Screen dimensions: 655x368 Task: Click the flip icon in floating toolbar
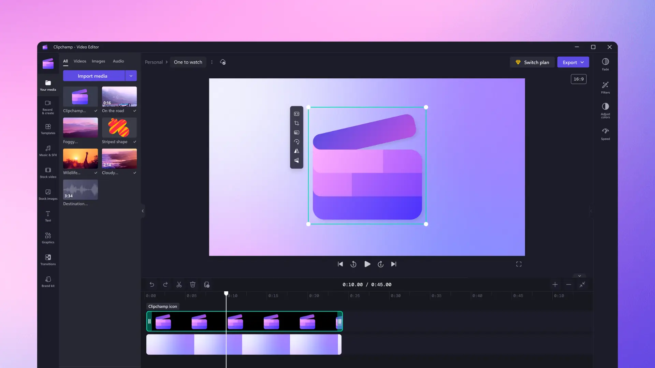(296, 151)
